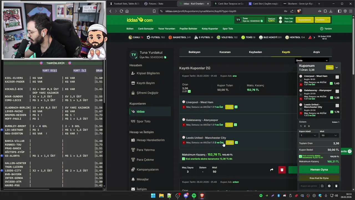
Task: Tick the Leeds United - Manchester City checkbox
Action: point(337,106)
